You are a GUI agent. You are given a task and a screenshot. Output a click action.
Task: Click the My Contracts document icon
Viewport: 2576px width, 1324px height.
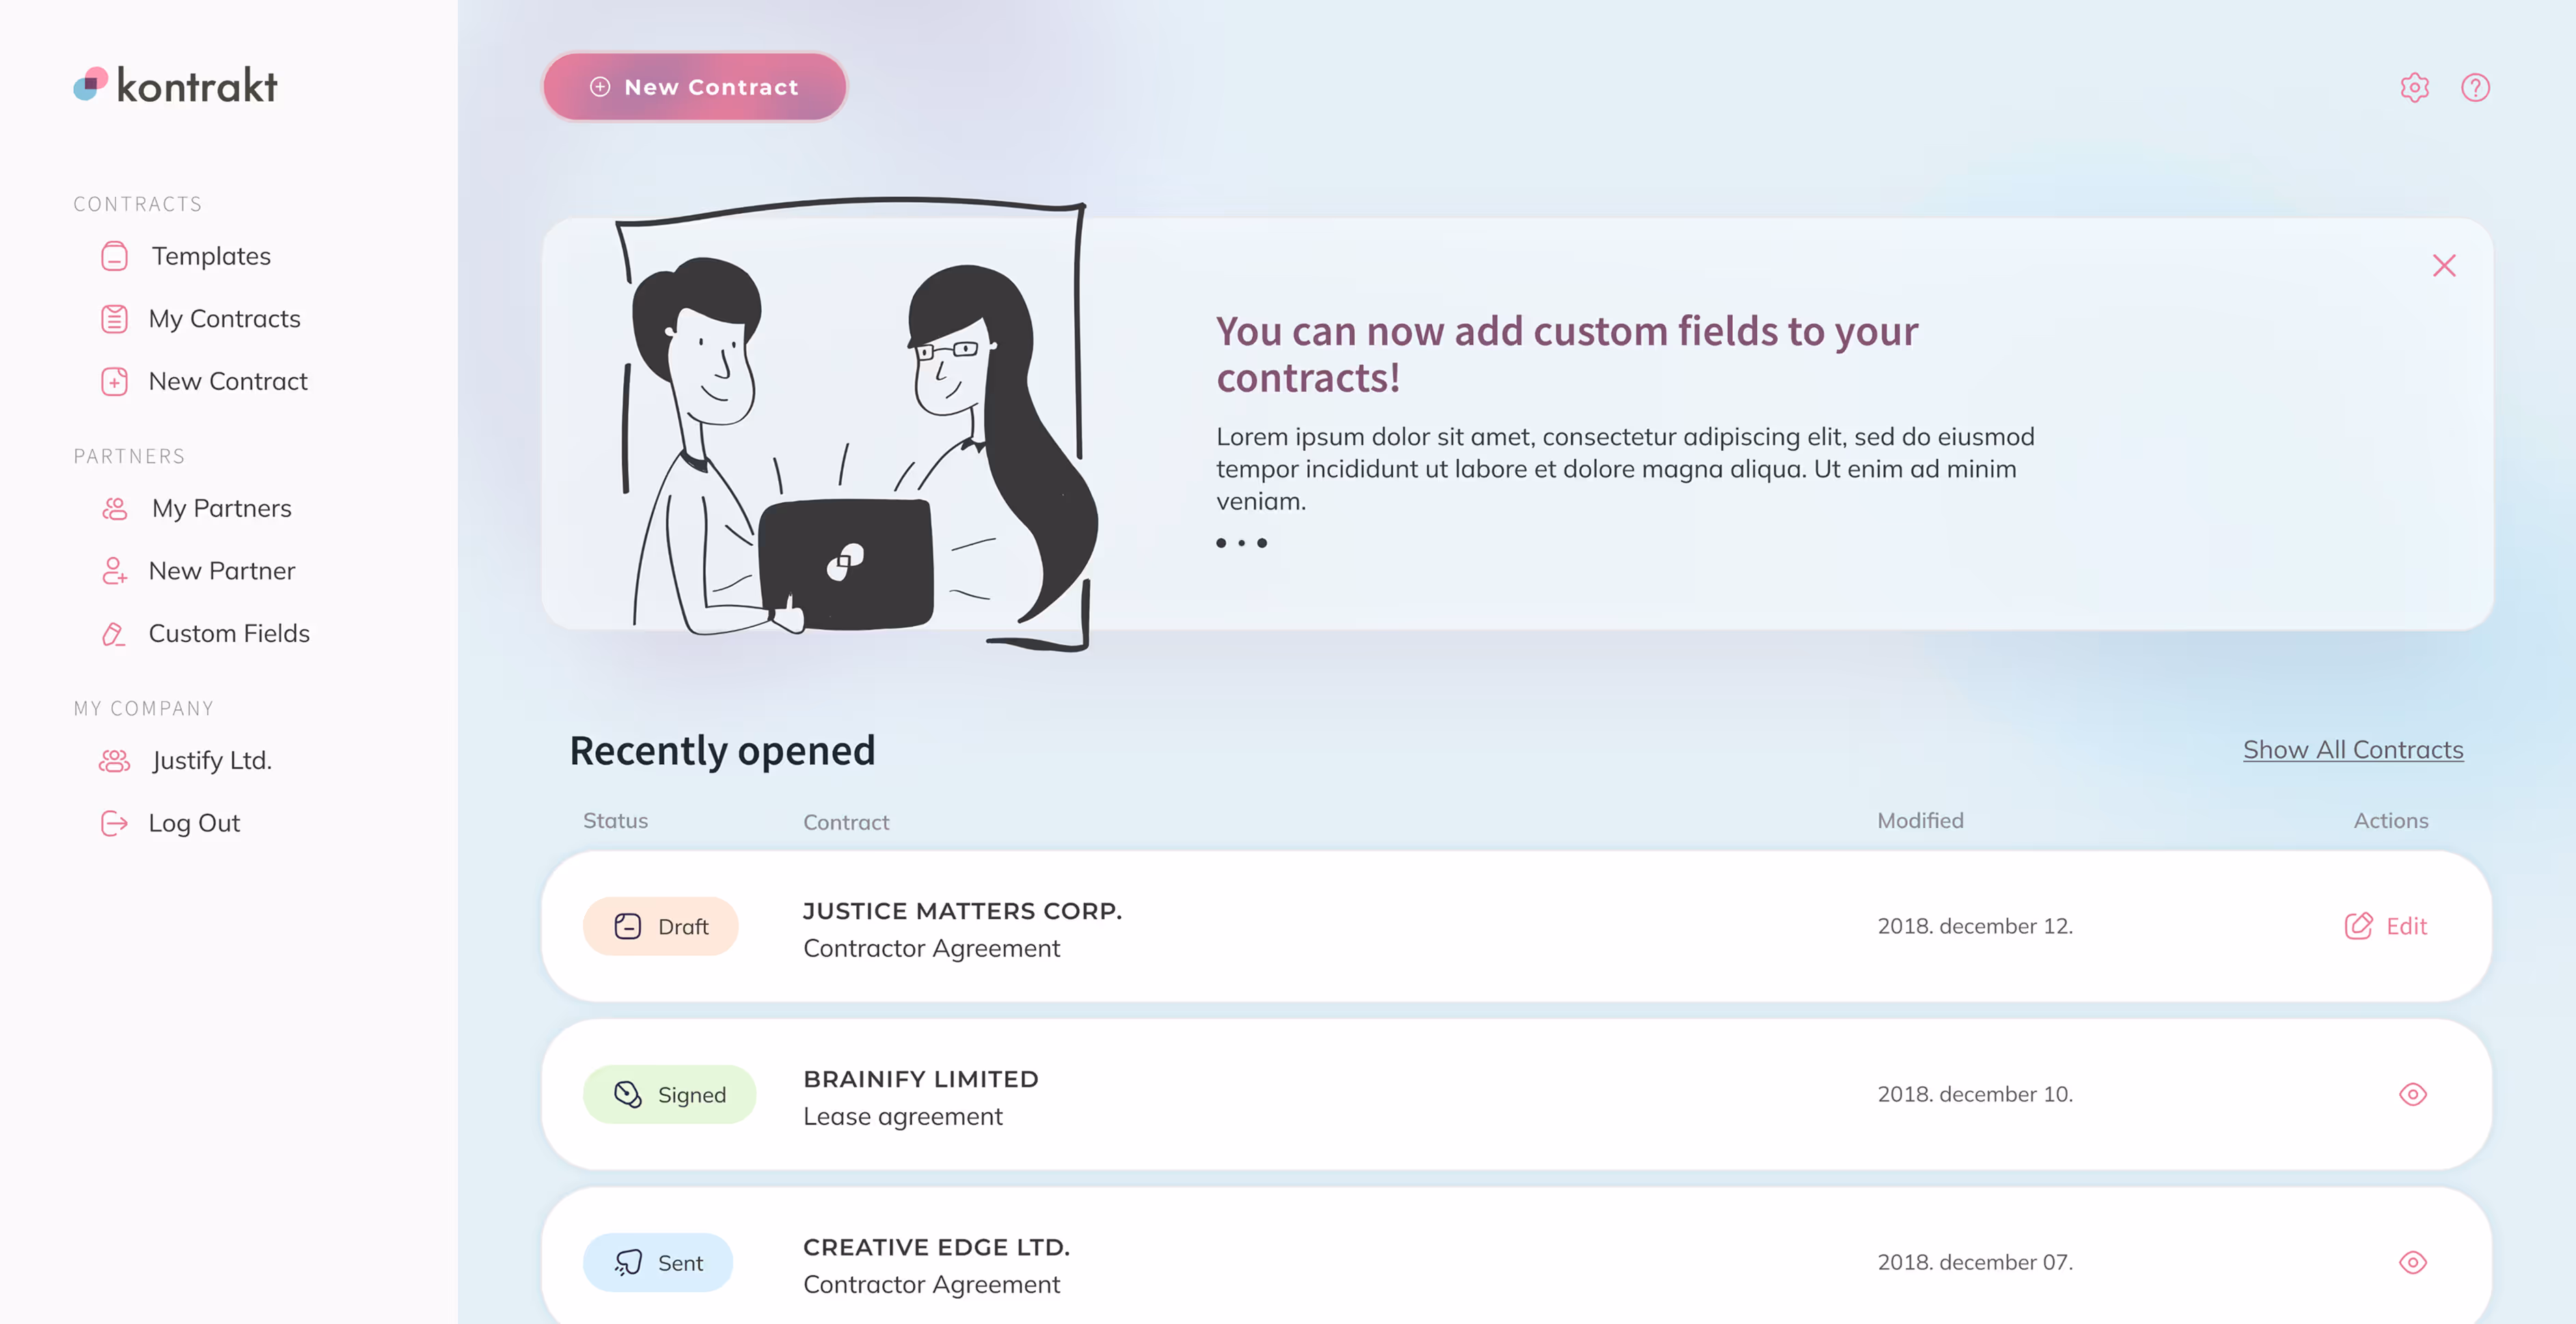pos(115,319)
